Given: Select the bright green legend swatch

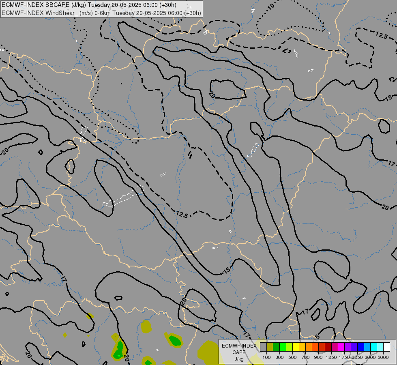Looking at the screenshot, I should [283, 347].
